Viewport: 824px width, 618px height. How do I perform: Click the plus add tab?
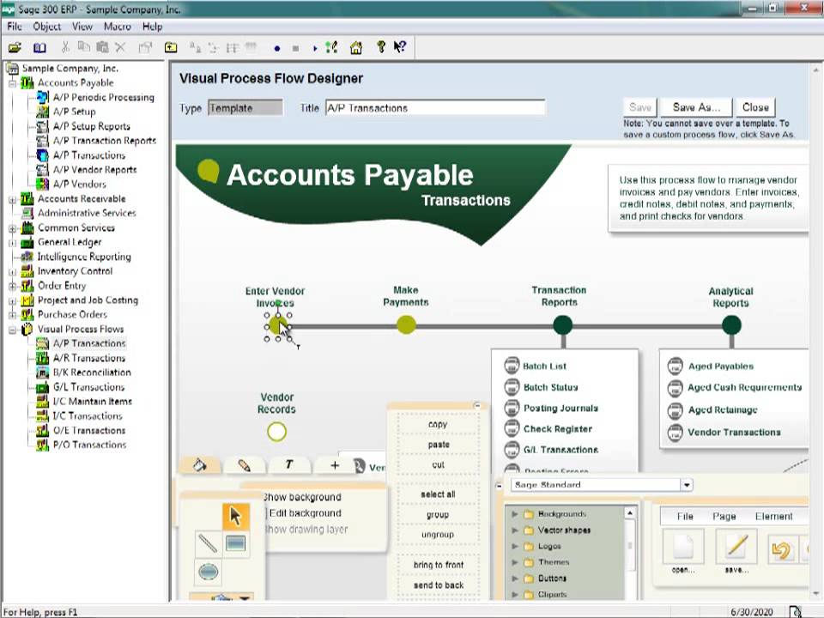click(335, 464)
